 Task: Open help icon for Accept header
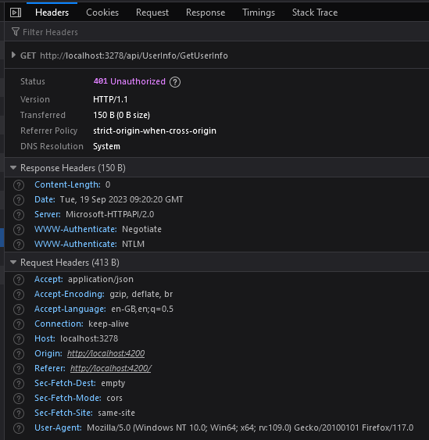pyautogui.click(x=19, y=280)
